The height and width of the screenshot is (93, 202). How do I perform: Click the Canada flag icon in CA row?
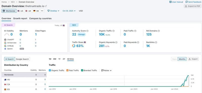tap(5, 84)
